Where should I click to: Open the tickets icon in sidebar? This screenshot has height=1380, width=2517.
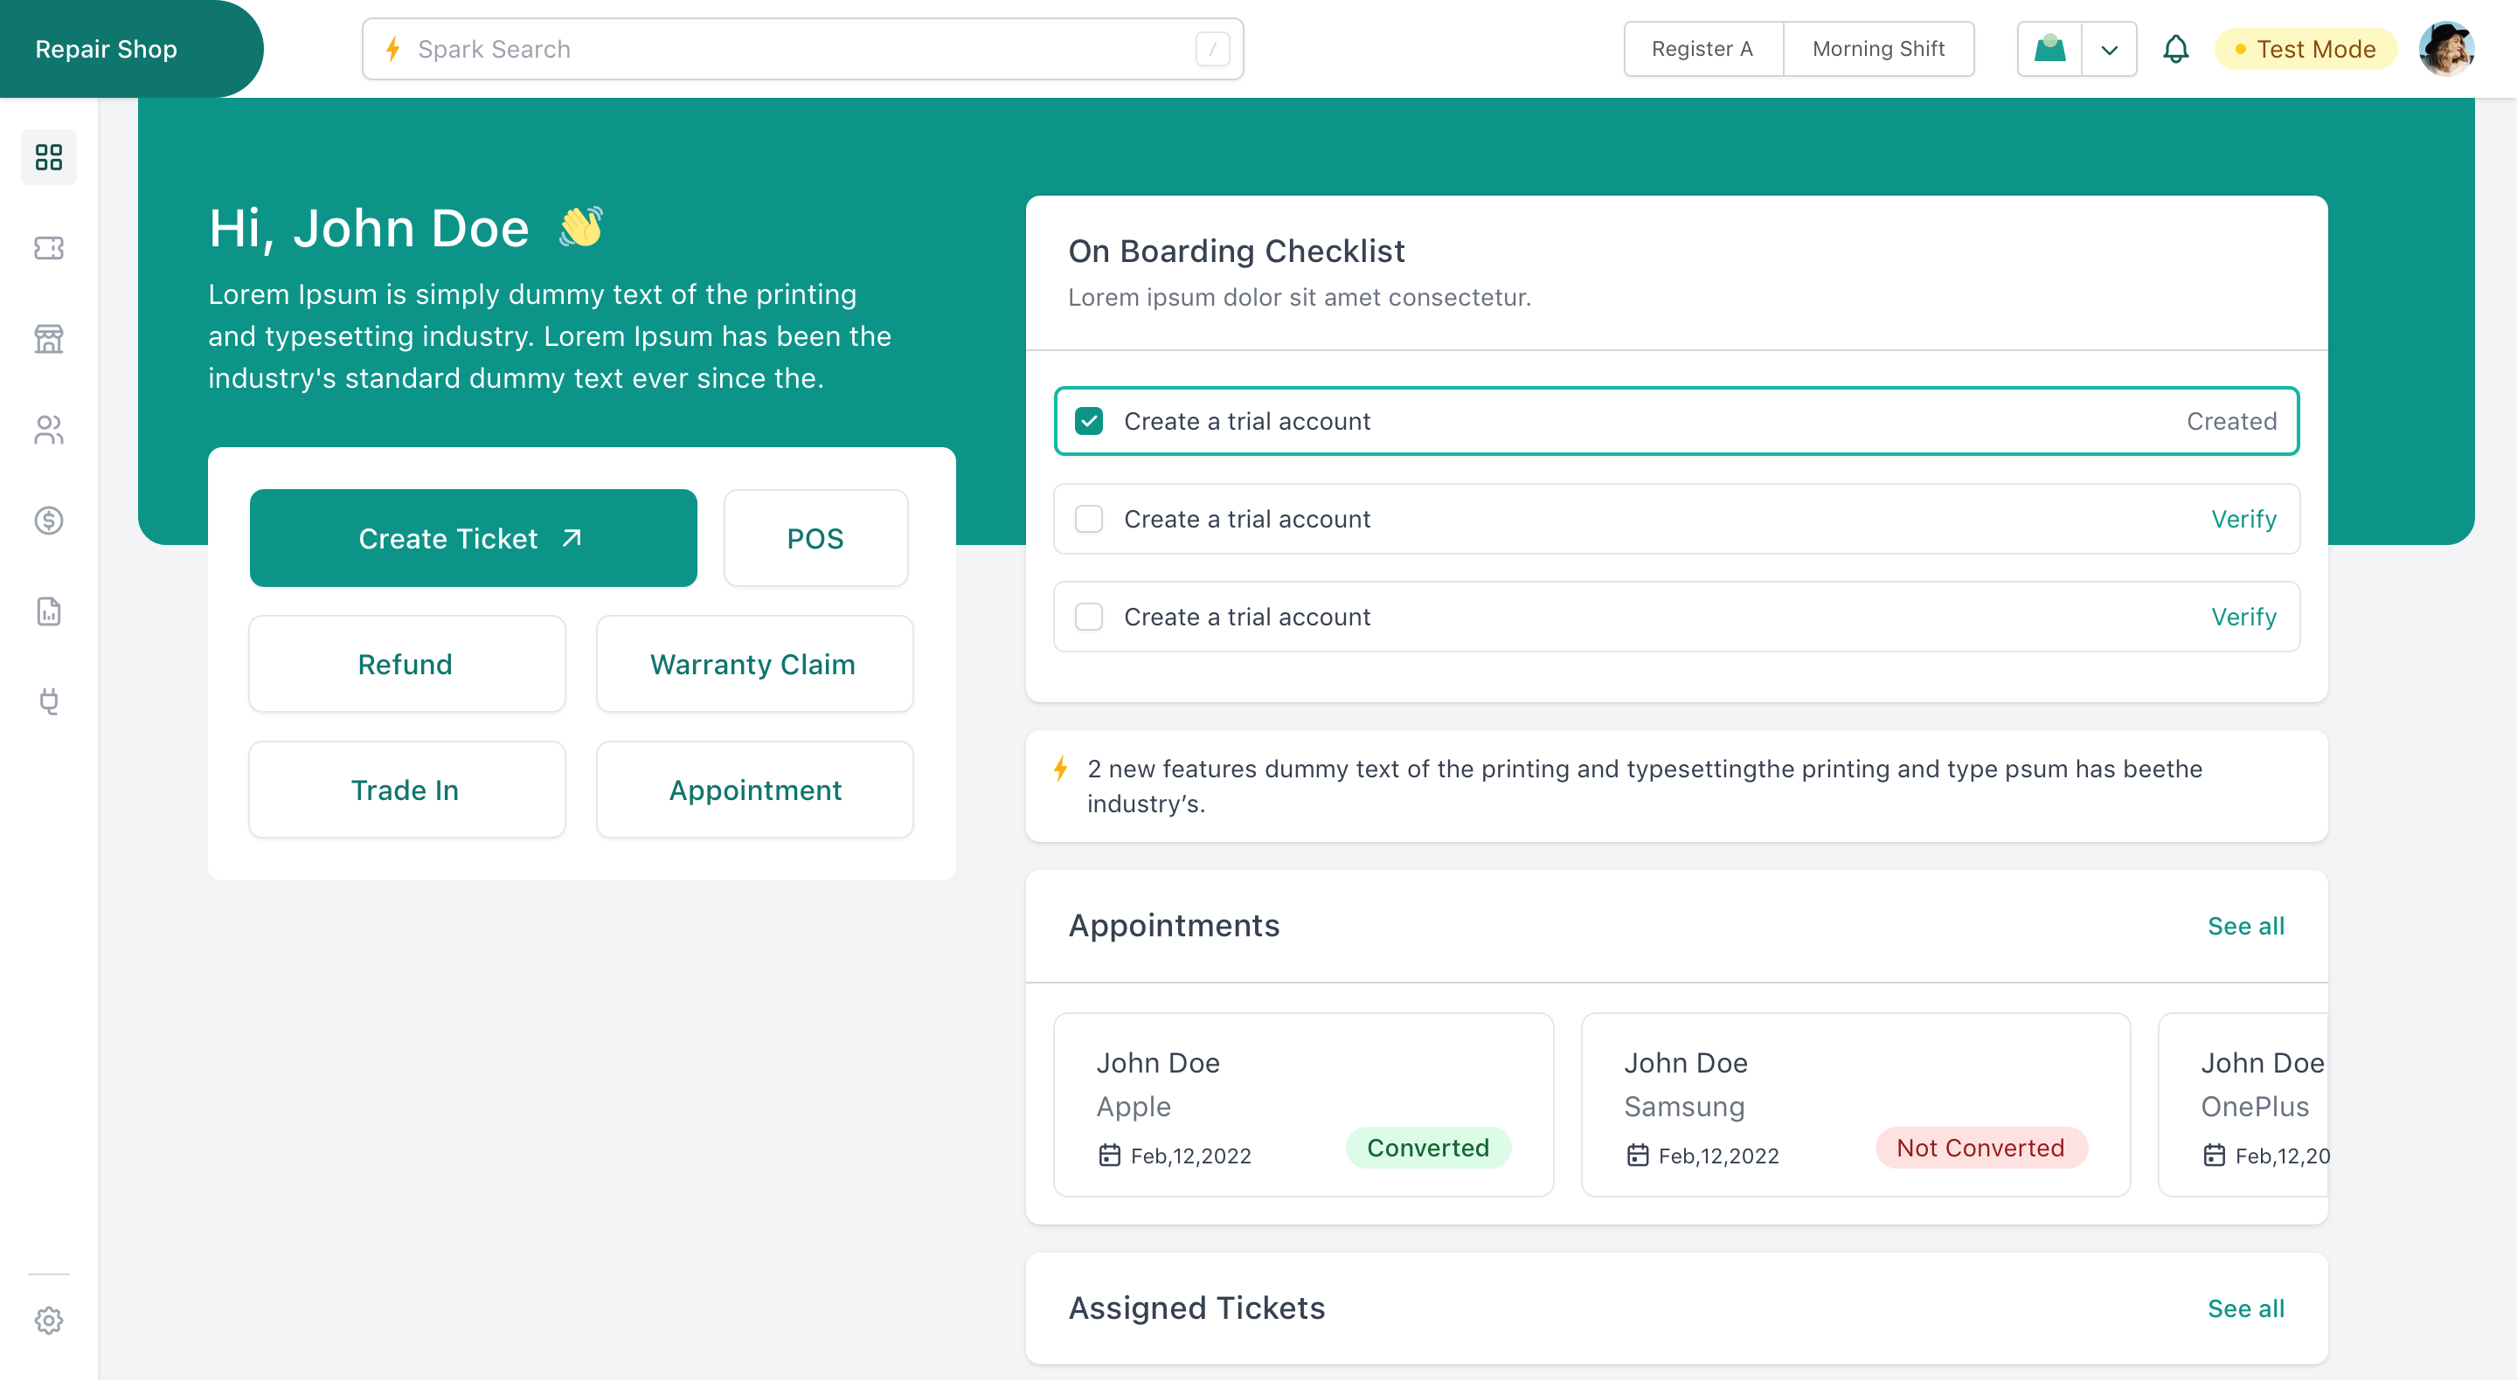(x=49, y=248)
